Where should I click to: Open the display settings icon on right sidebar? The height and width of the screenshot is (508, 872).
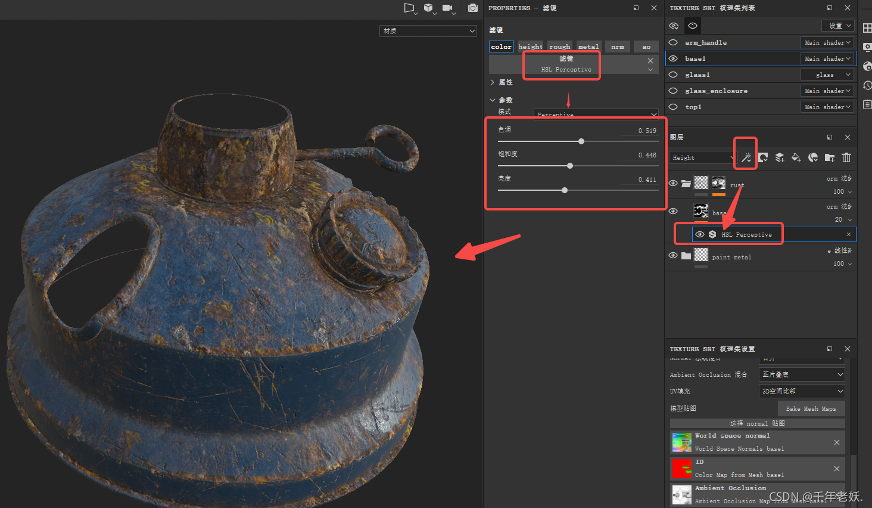click(x=867, y=47)
